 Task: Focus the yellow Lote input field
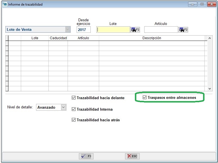coord(113,30)
